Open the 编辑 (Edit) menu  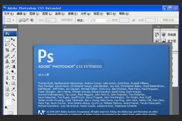22,14
